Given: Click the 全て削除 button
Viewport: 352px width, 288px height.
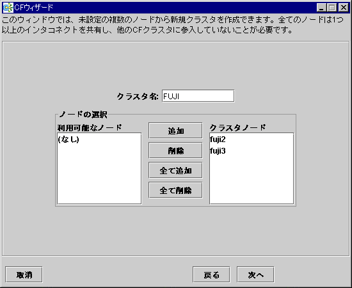Looking at the screenshot, I should tap(175, 191).
